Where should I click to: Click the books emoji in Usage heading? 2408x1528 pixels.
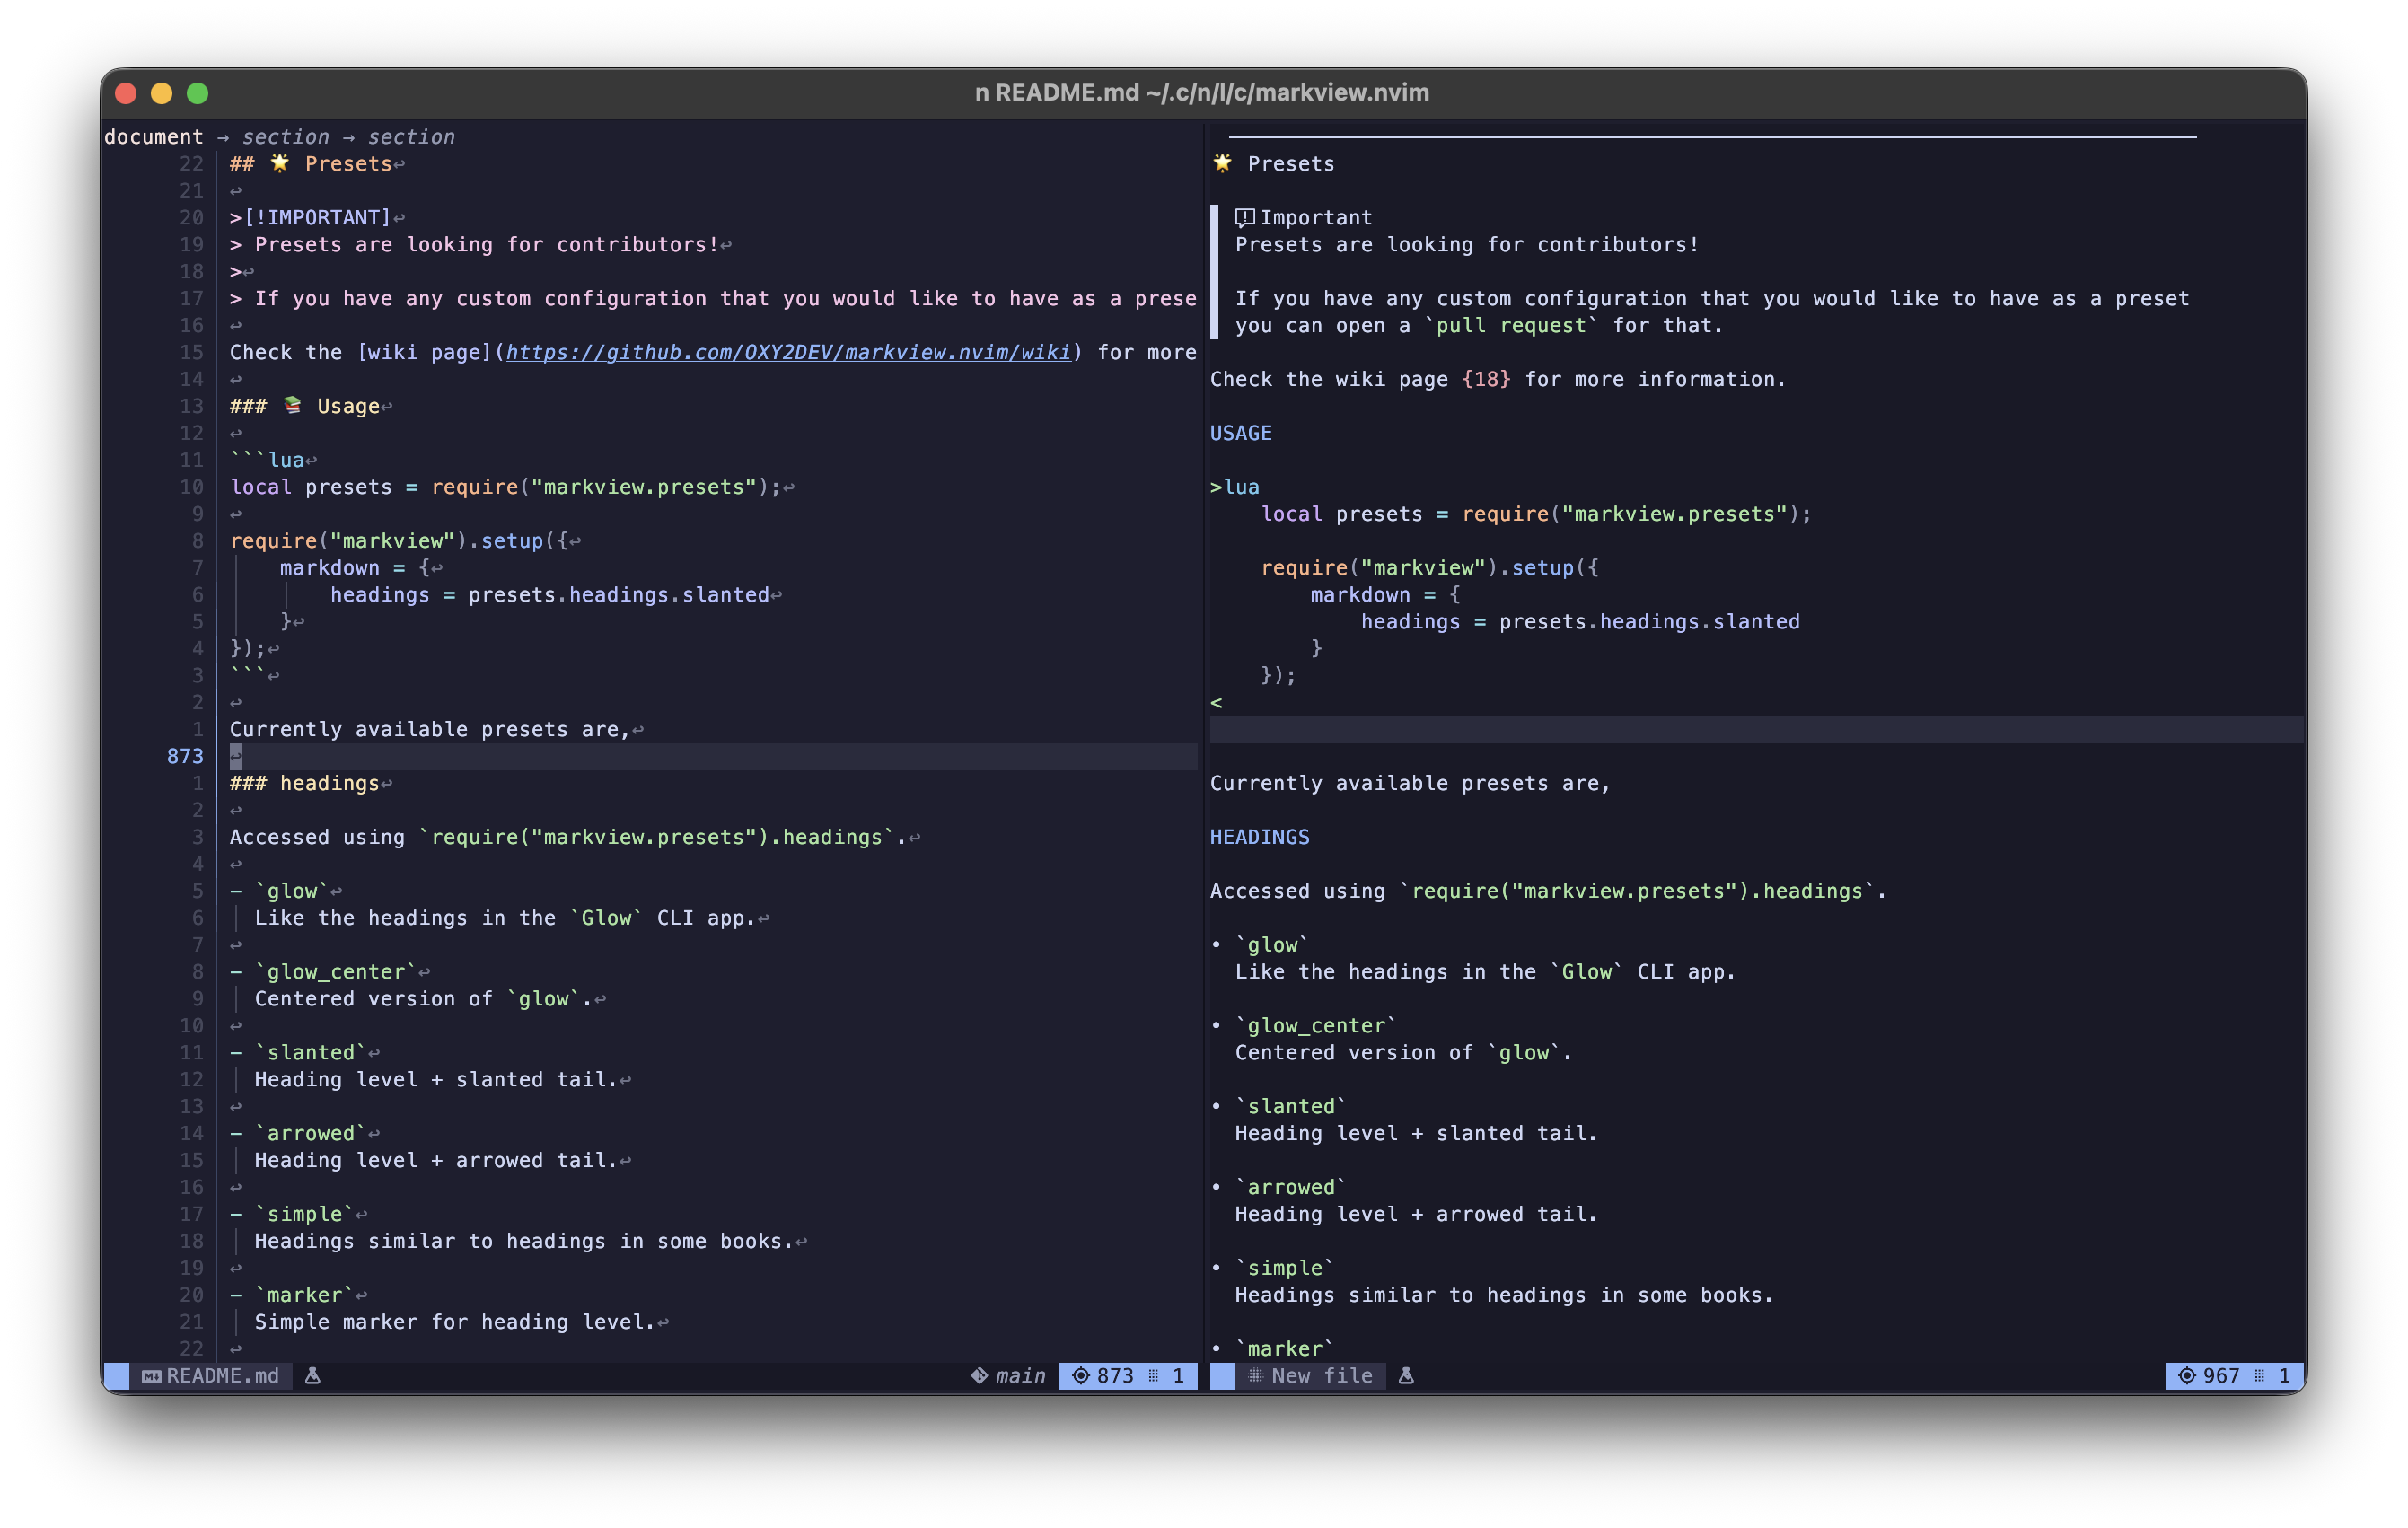point(292,405)
